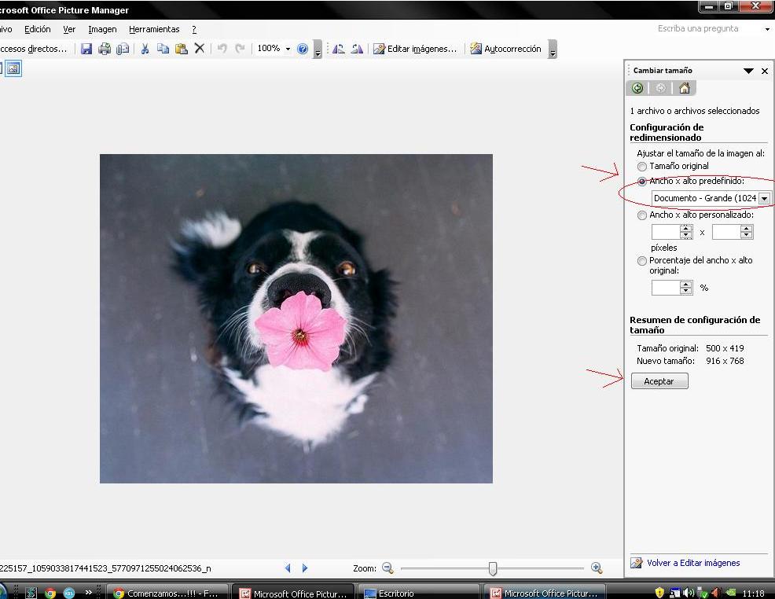Viewport: 775px width, 599px height.
Task: Open the Imagen menu
Action: coord(102,29)
